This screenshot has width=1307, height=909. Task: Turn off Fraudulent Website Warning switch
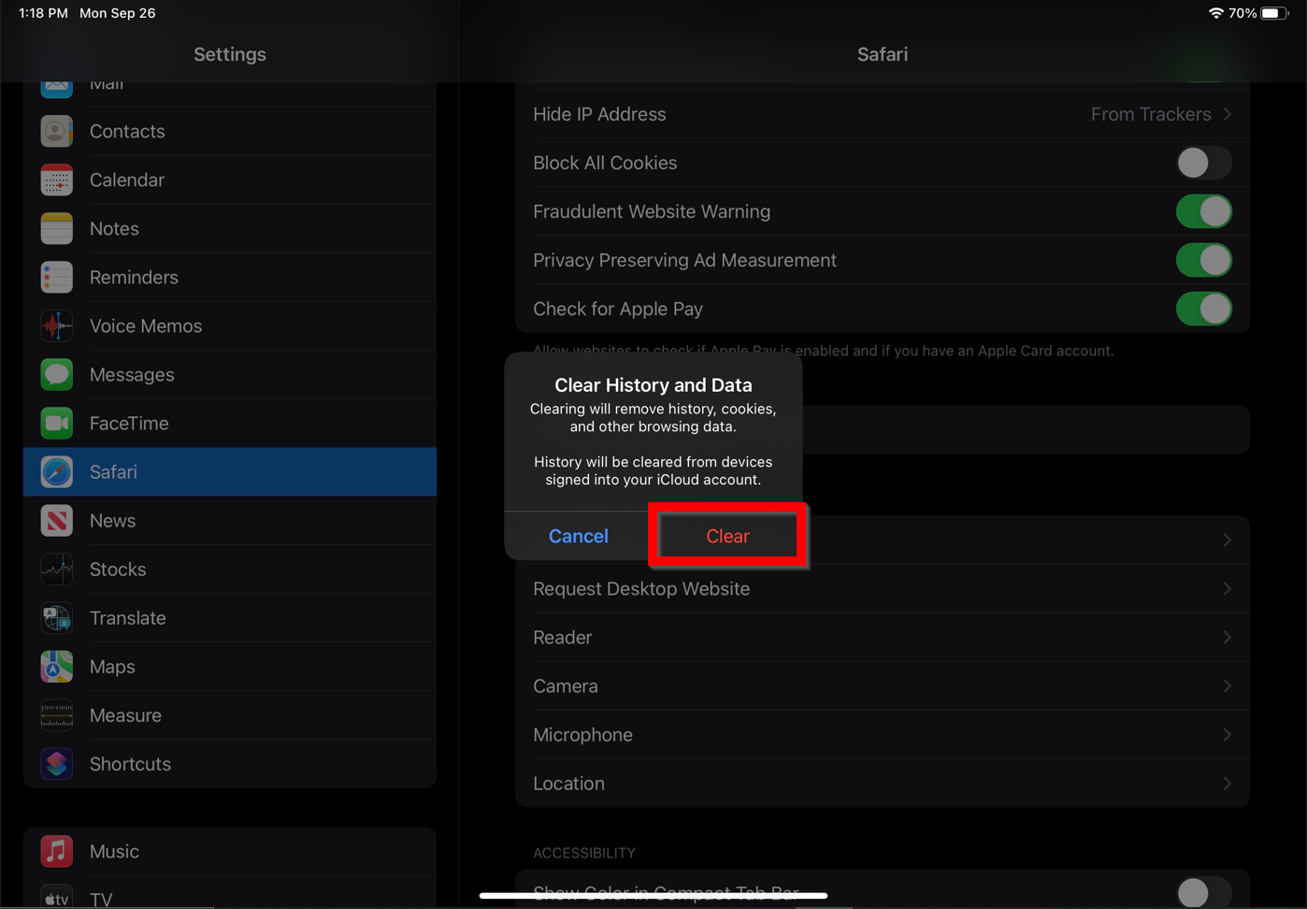(x=1203, y=211)
